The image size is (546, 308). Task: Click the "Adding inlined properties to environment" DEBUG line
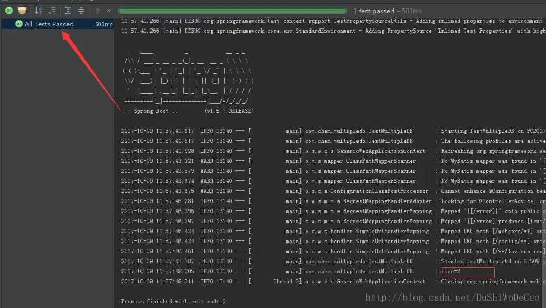[333, 21]
